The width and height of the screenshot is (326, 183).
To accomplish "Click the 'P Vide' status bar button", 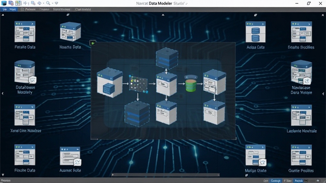I will 288,181.
